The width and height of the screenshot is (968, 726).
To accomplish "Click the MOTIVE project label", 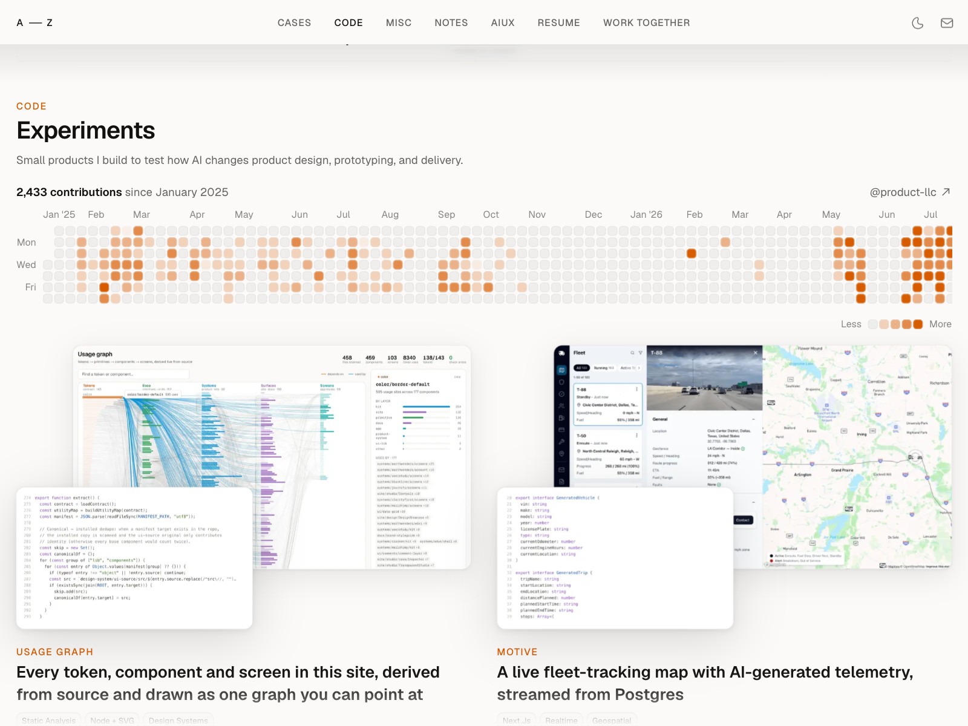I will (x=517, y=652).
